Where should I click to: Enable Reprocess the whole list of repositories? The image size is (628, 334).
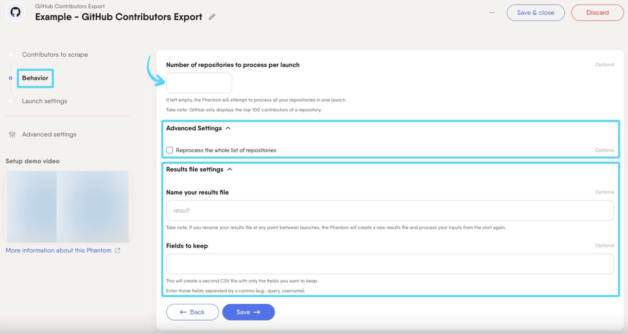pyautogui.click(x=170, y=150)
